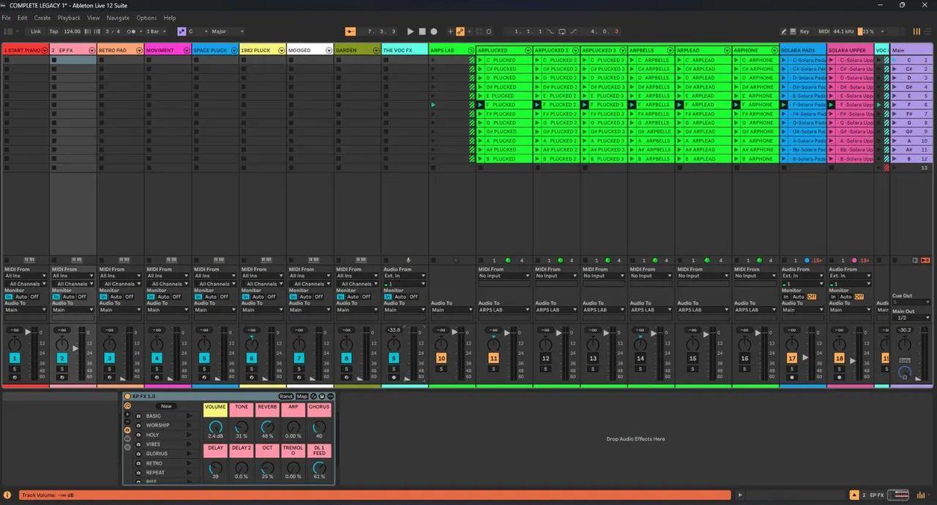This screenshot has width=937, height=505.
Task: Open the EP FX rack save preset icon
Action: pos(323,396)
